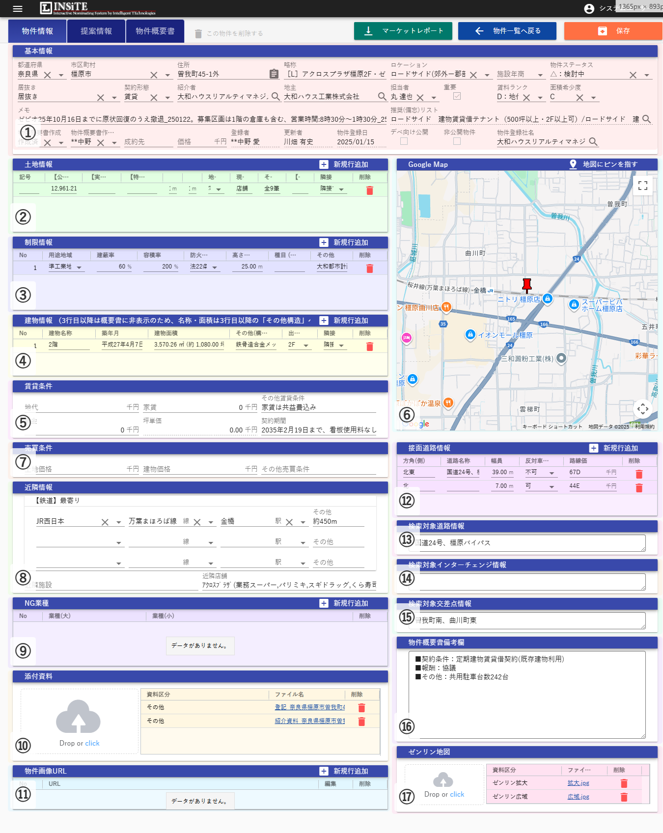Click the clipboard icon beside 住所 field
Viewport: 663px width, 833px height.
tap(274, 74)
